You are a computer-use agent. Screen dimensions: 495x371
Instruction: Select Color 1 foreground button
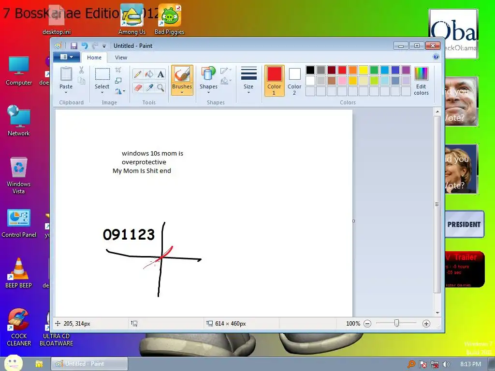pyautogui.click(x=275, y=81)
